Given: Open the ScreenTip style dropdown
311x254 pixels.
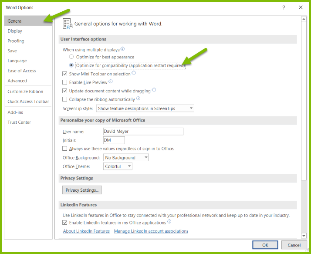Looking at the screenshot, I should (145, 108).
